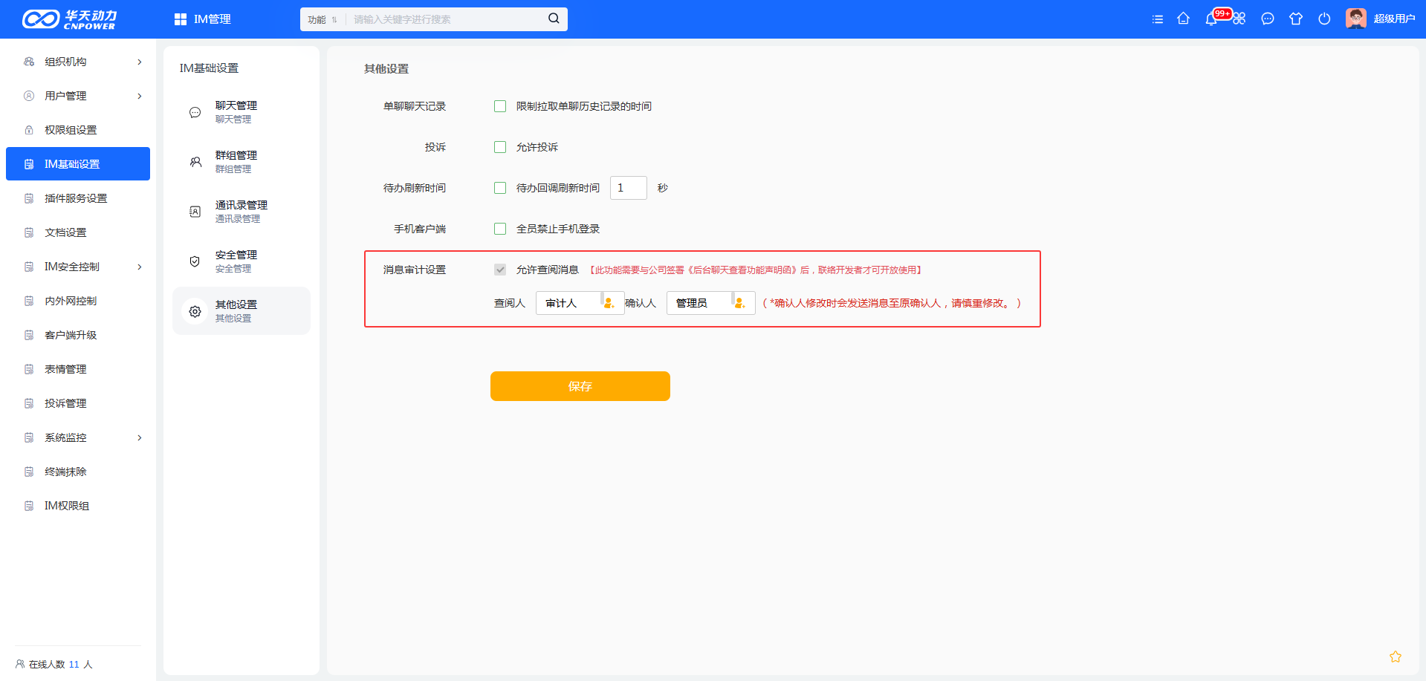Viewport: 1426px width, 681px height.
Task: Click the 审计人 reviewer field
Action: (580, 303)
